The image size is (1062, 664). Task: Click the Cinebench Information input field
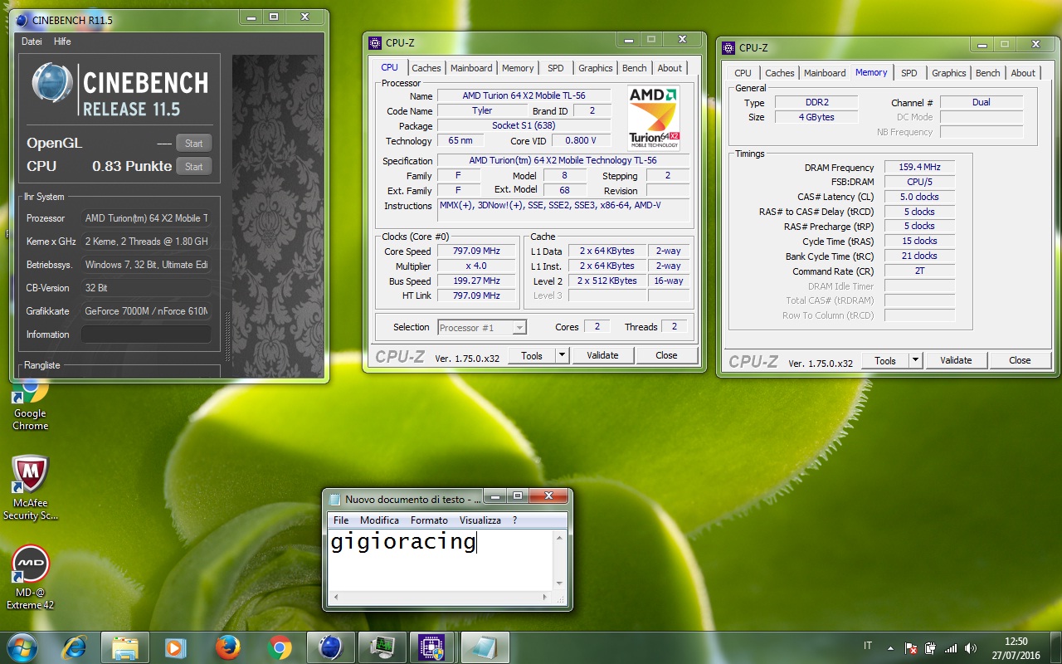click(146, 334)
